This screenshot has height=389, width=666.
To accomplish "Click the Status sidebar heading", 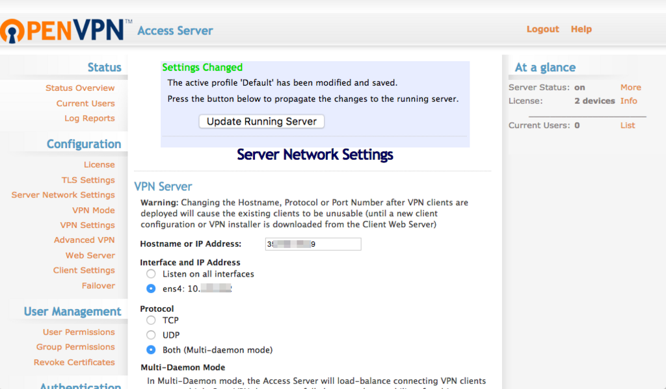I will pyautogui.click(x=104, y=68).
